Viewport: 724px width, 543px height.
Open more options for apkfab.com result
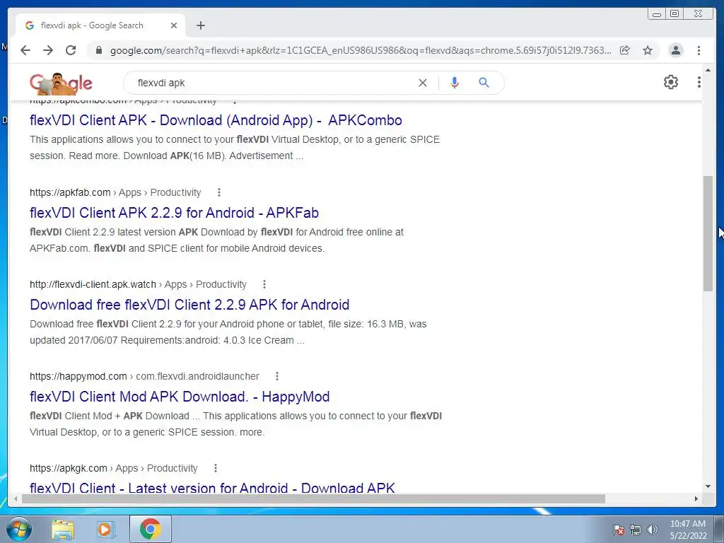tap(219, 192)
